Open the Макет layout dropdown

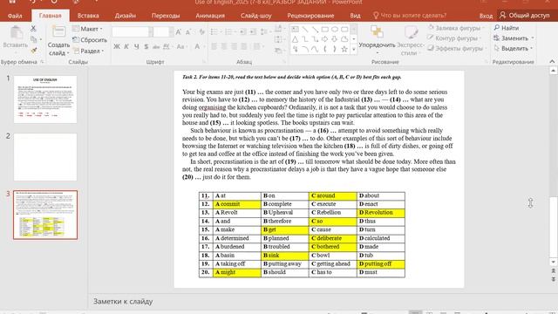click(x=87, y=29)
